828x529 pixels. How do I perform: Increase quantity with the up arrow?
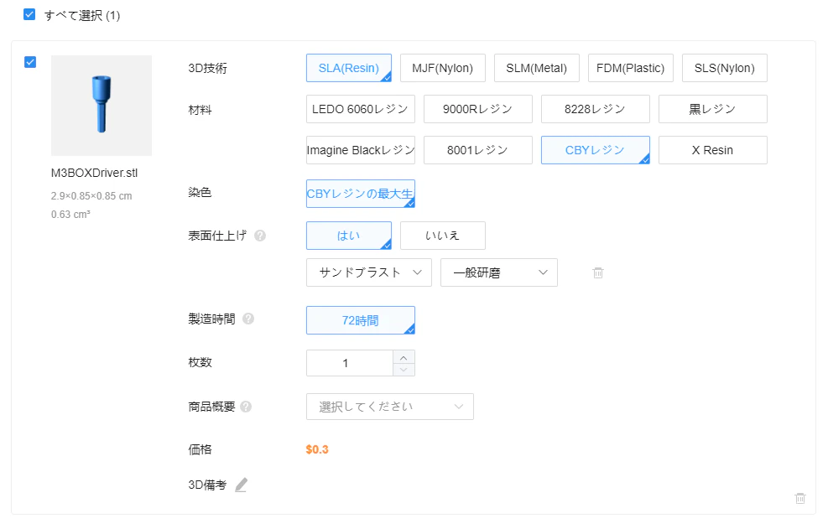[x=404, y=357]
